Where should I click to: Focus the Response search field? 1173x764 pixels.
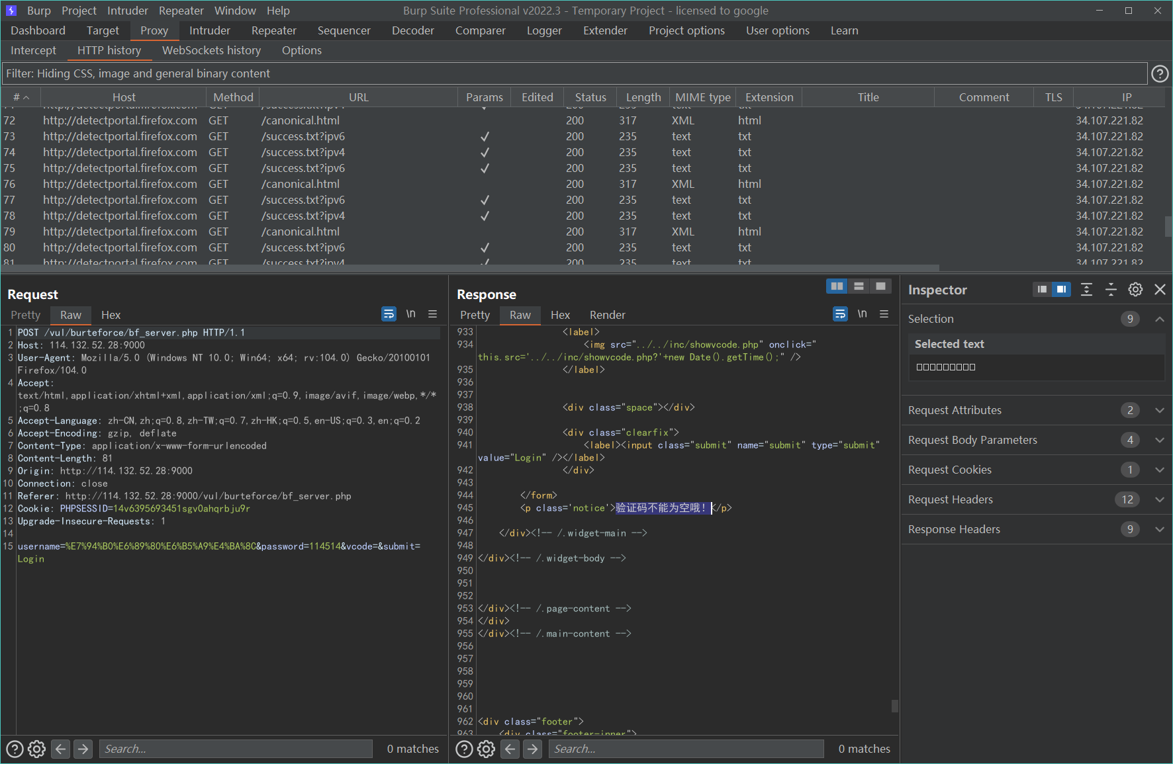coord(686,749)
